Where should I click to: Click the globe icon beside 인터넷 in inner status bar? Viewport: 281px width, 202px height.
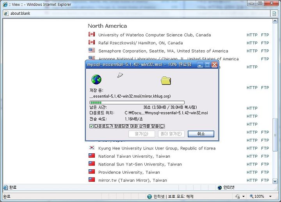point(219,188)
